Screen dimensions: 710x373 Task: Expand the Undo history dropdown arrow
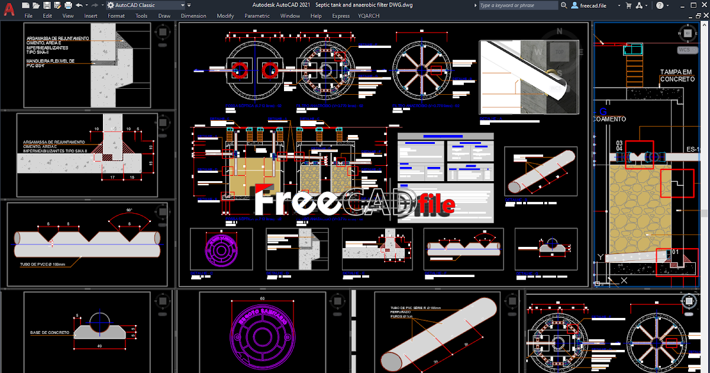click(x=86, y=5)
